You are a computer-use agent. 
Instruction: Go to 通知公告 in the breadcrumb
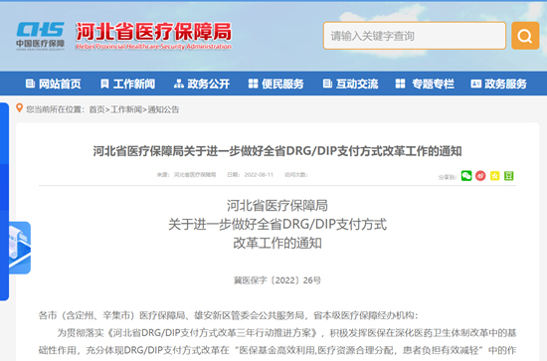163,109
